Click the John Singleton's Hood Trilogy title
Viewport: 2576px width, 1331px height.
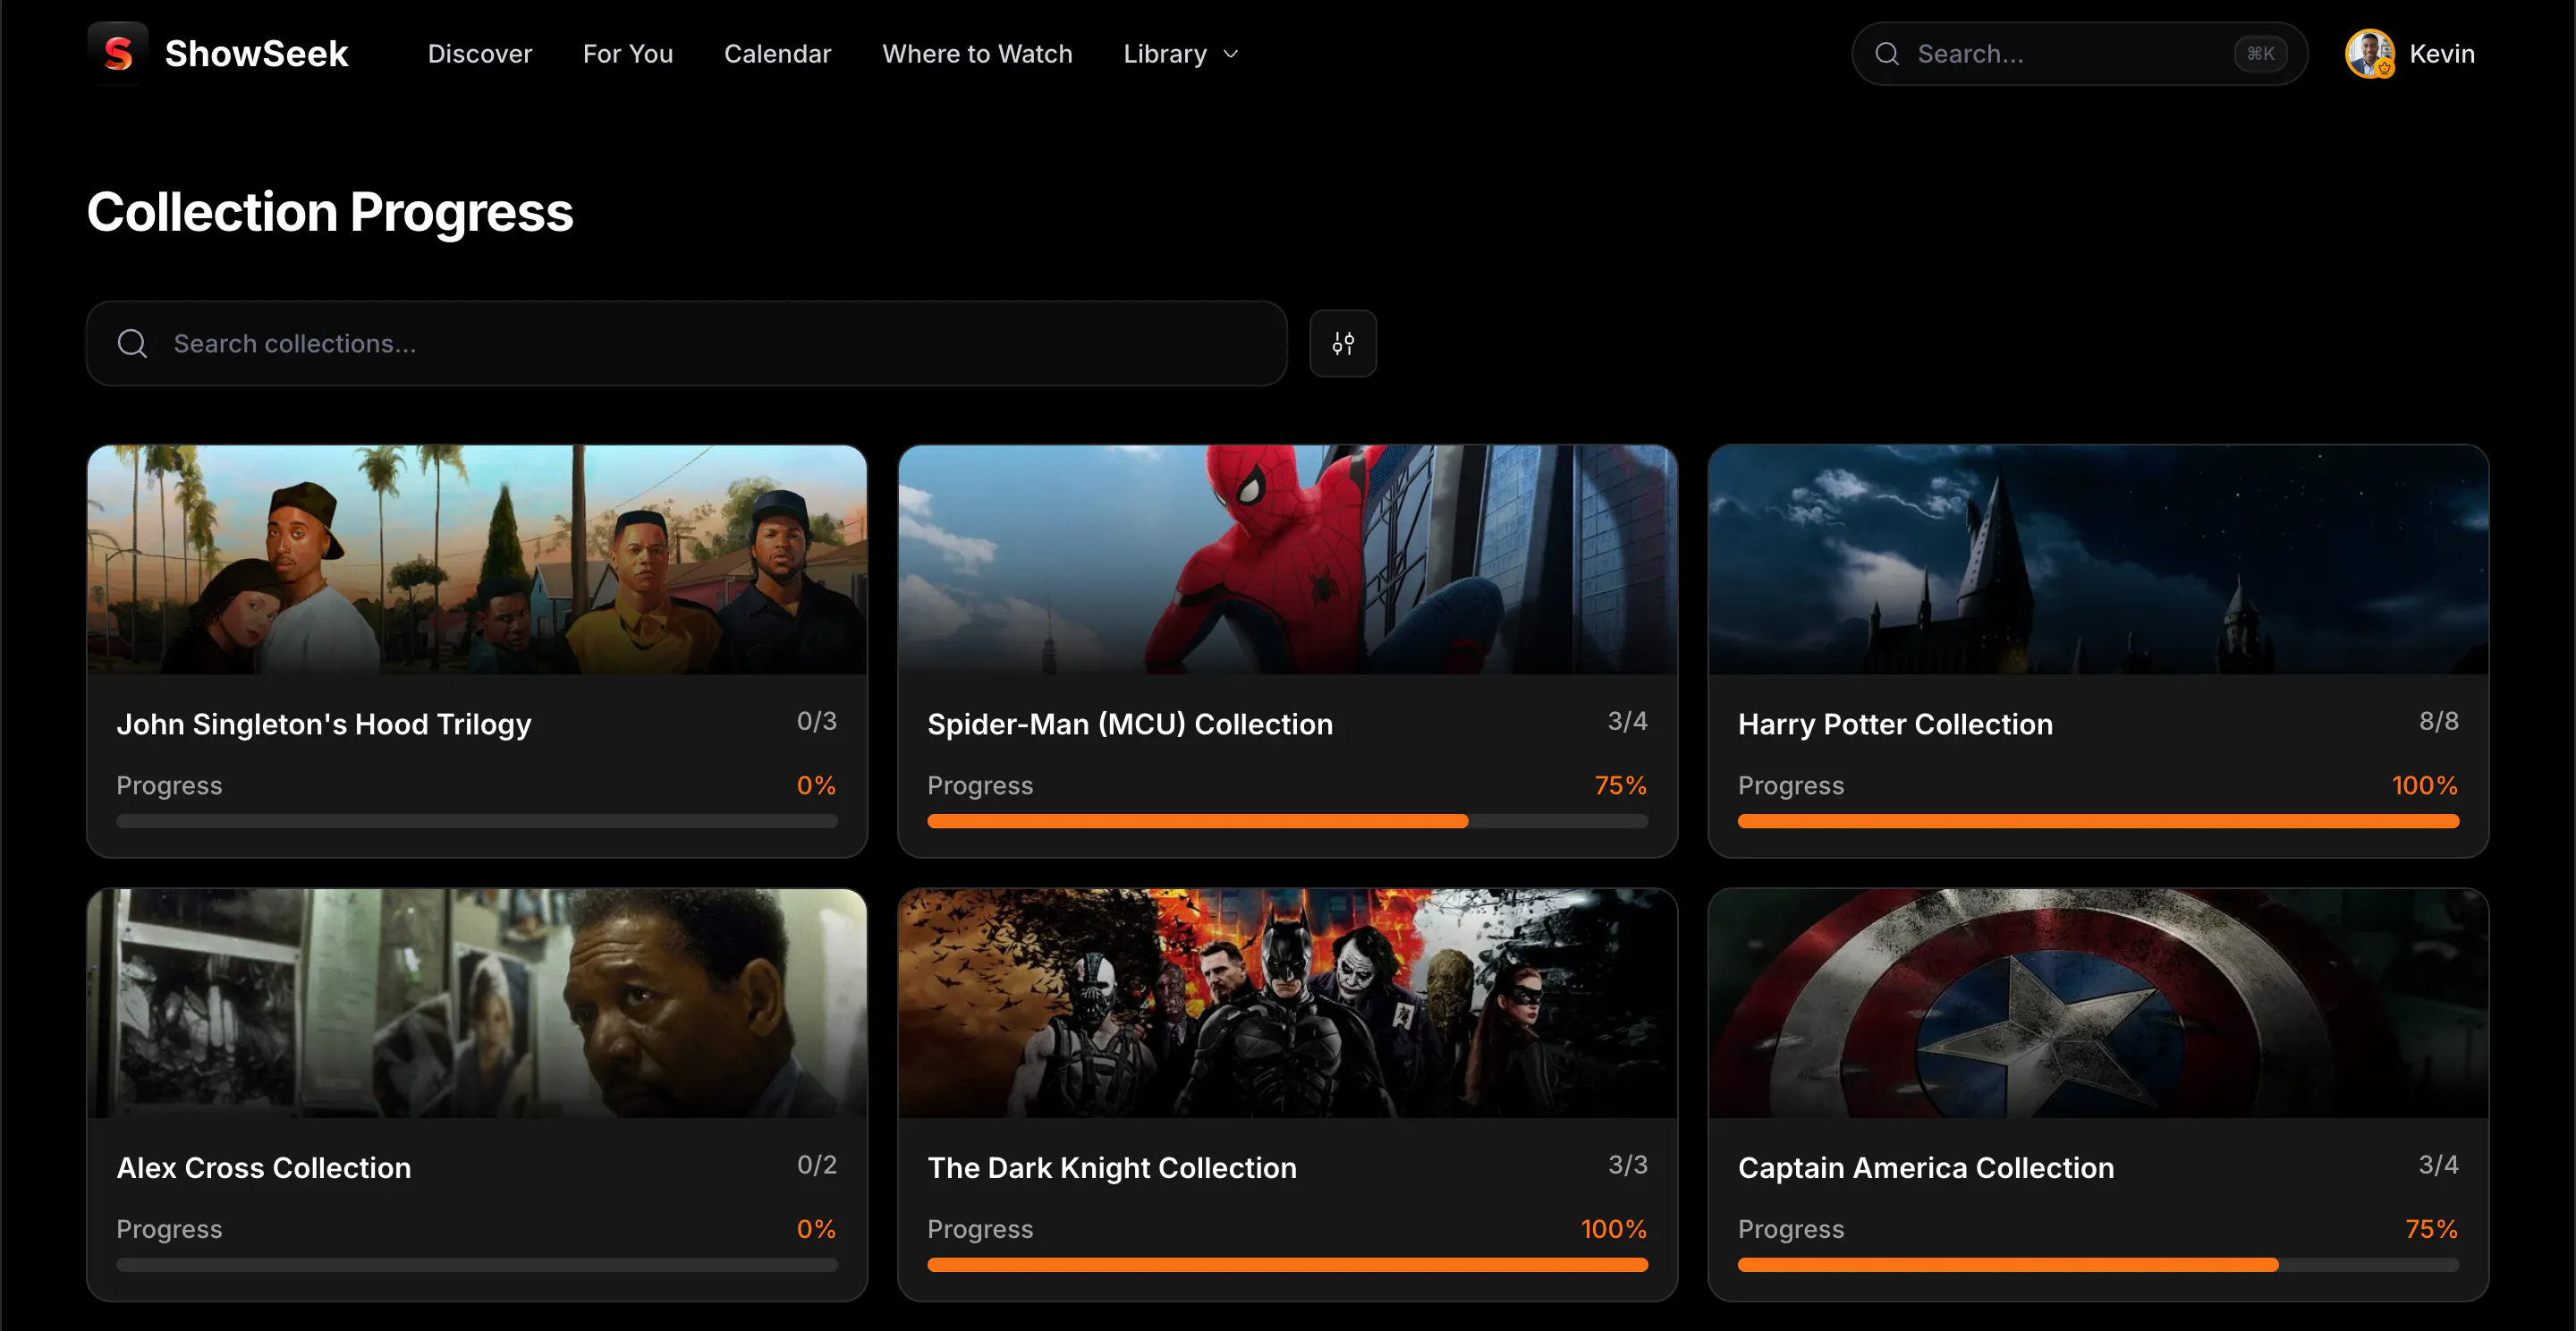point(324,724)
